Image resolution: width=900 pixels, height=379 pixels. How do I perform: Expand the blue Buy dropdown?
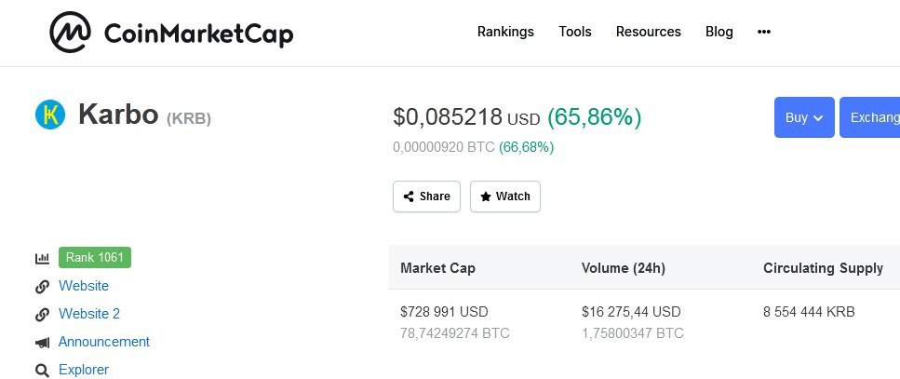(x=804, y=117)
